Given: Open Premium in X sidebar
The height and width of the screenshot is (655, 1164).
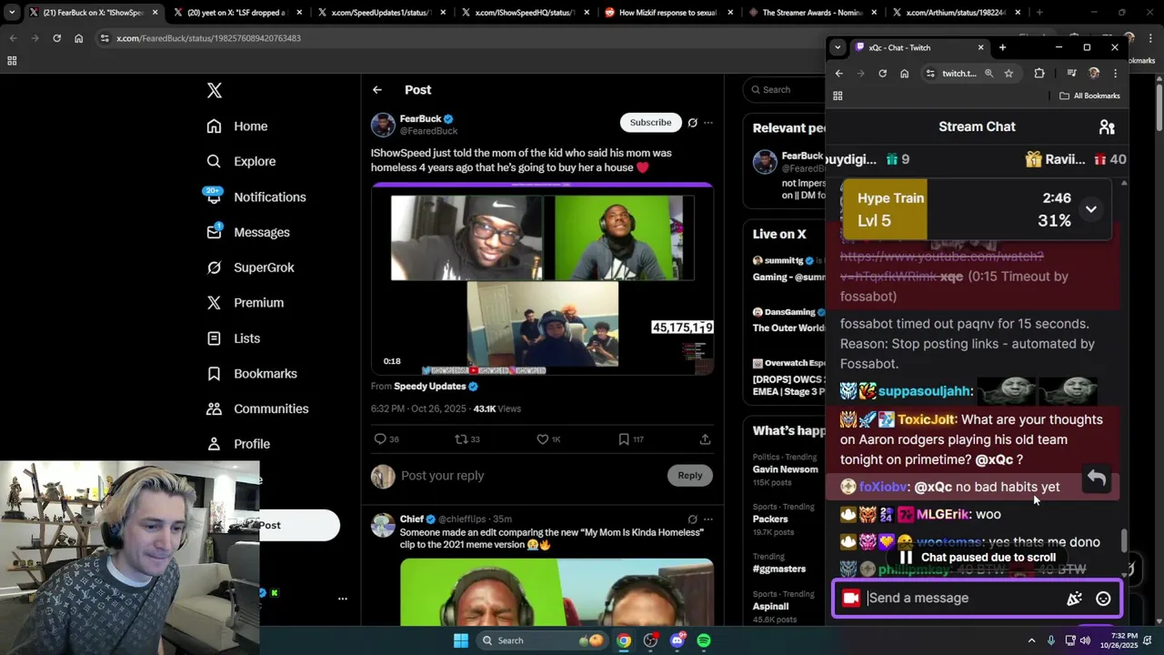Looking at the screenshot, I should click(x=246, y=303).
